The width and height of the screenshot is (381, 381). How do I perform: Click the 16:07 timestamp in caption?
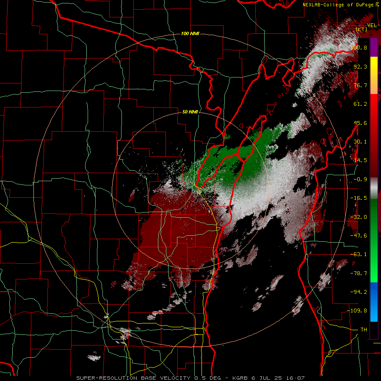[295, 378]
